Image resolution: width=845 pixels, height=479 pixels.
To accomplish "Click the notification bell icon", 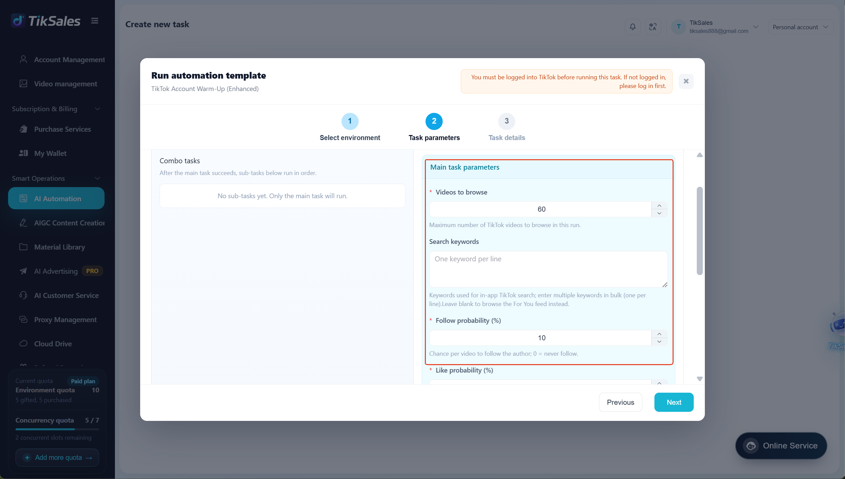I will coord(633,27).
